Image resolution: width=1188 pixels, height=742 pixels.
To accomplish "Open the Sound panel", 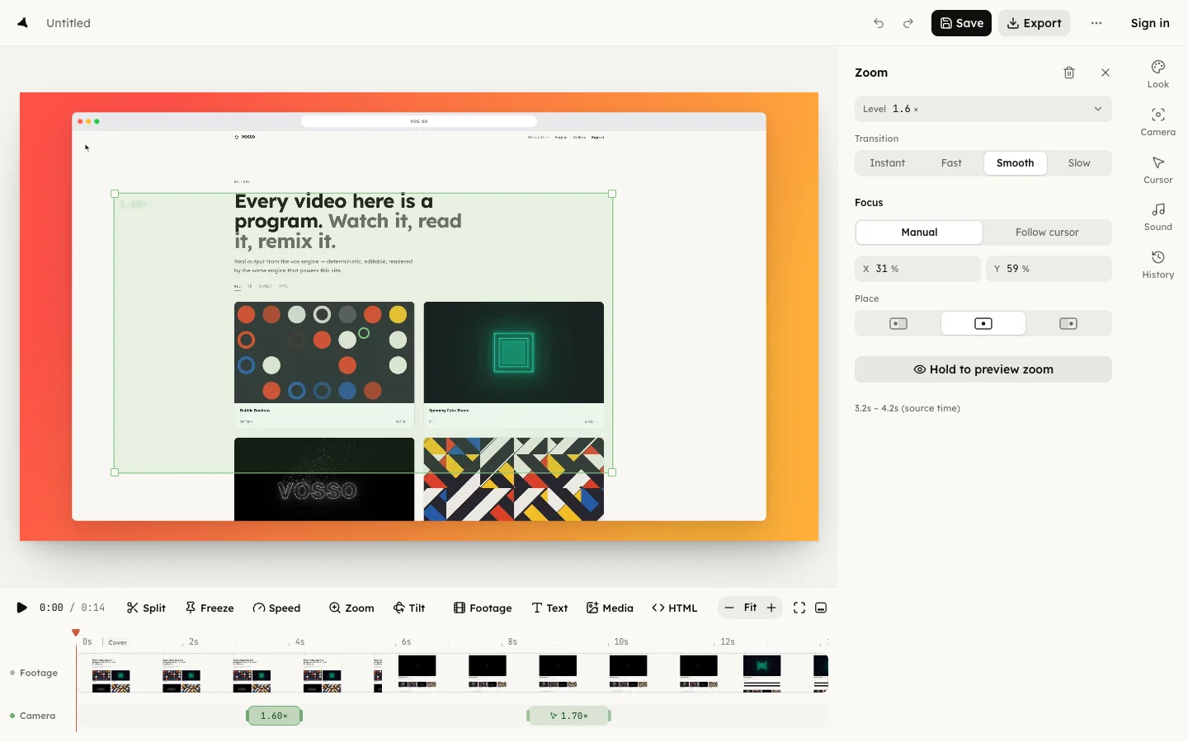I will coord(1158,217).
